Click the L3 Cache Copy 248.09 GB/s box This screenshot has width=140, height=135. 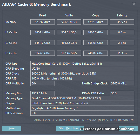(x=96, y=53)
